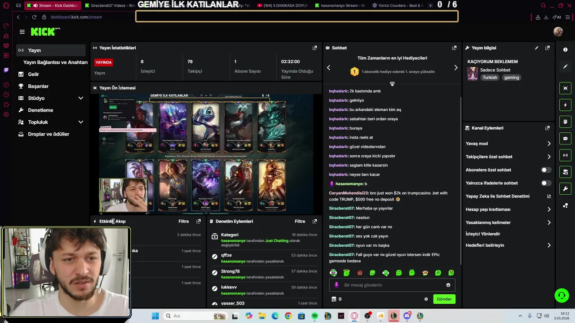Pop out the Etkinlik Akışı panel
Viewport: 575px width, 323px height.
coord(198,221)
